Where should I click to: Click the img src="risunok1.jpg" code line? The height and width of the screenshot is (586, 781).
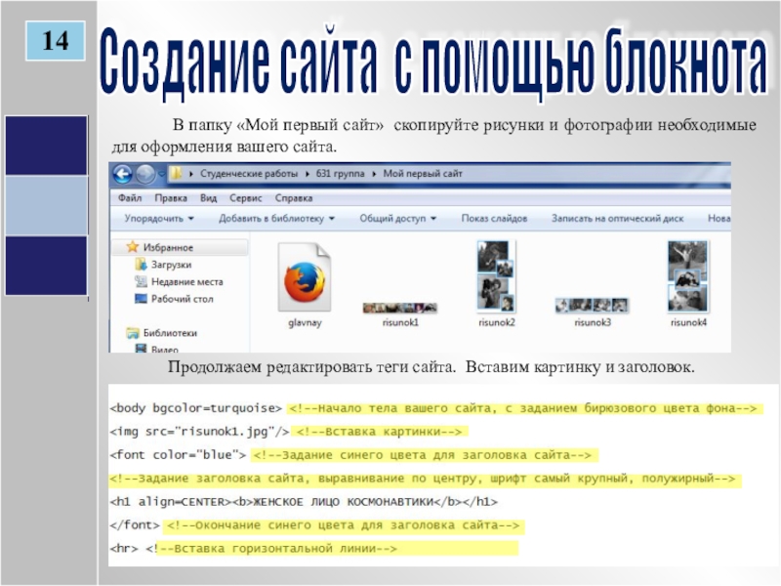(x=199, y=432)
